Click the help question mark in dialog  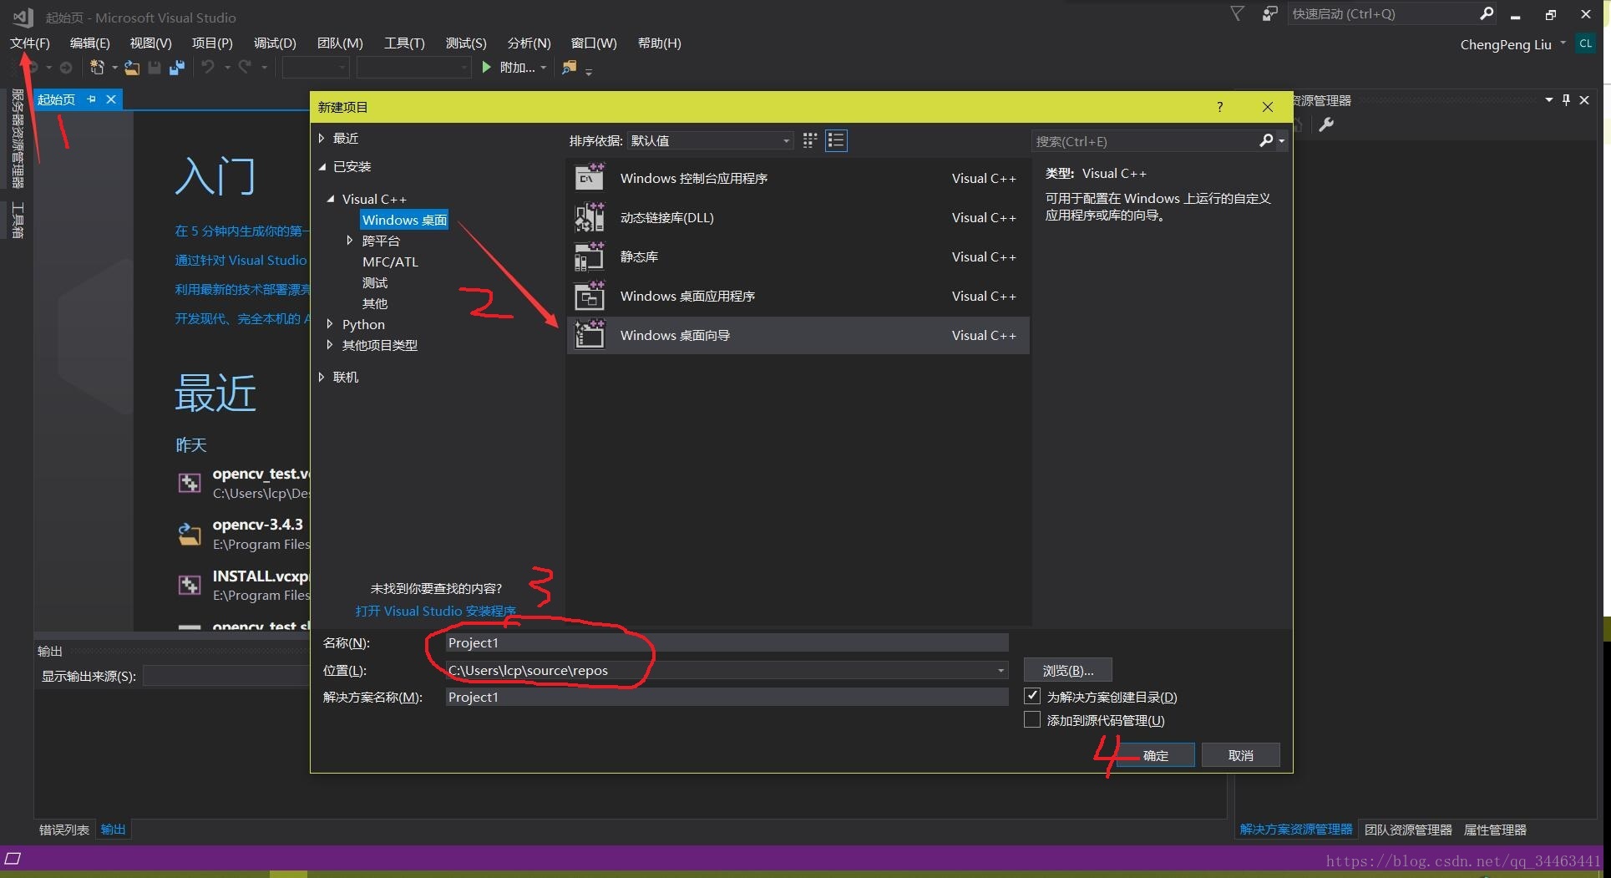(x=1220, y=107)
